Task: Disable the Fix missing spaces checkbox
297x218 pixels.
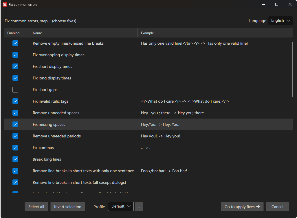Action: coord(15,124)
